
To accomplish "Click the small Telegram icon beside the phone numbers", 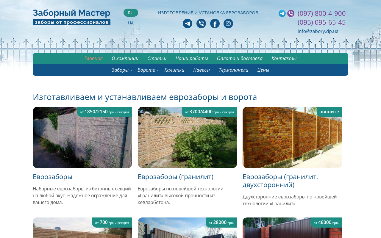I will click(282, 13).
